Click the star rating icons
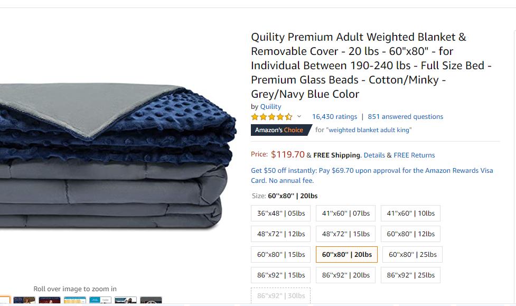Viewport: 516px width, 306px height. tap(271, 117)
